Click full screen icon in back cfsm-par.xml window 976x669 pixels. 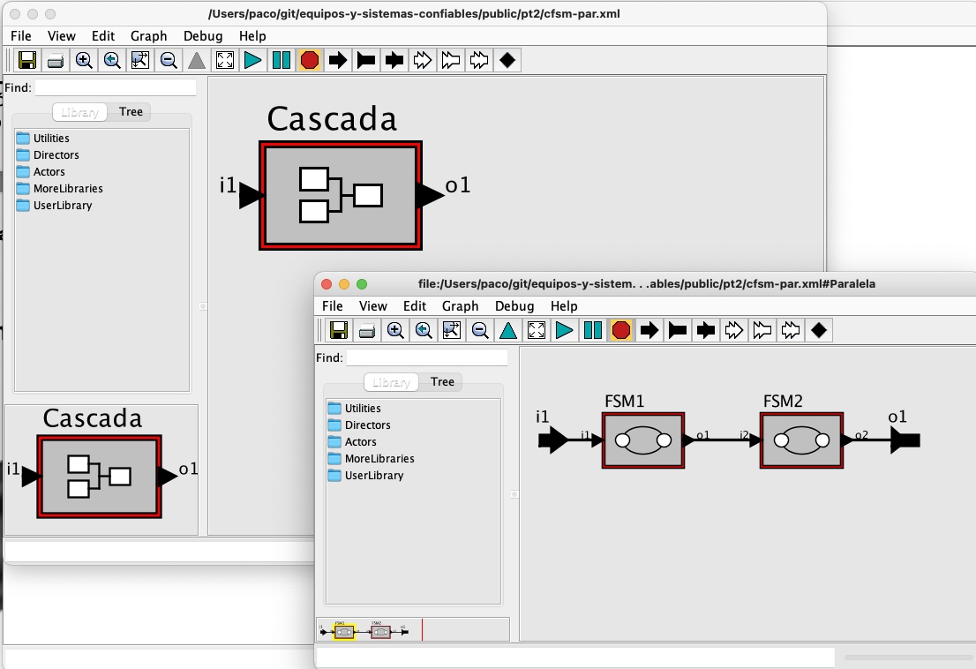[225, 60]
